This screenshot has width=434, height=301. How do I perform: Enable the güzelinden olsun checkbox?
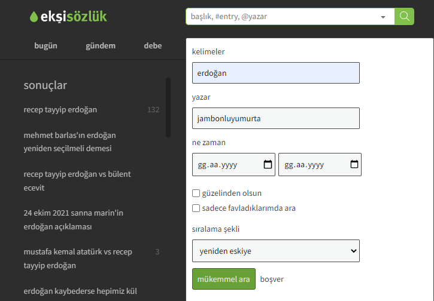[x=196, y=193]
